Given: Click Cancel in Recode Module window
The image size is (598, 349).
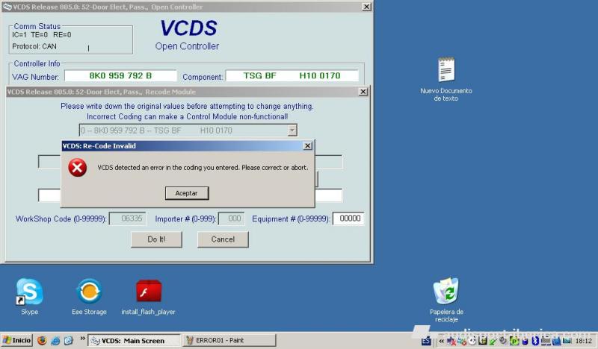Looking at the screenshot, I should 223,239.
